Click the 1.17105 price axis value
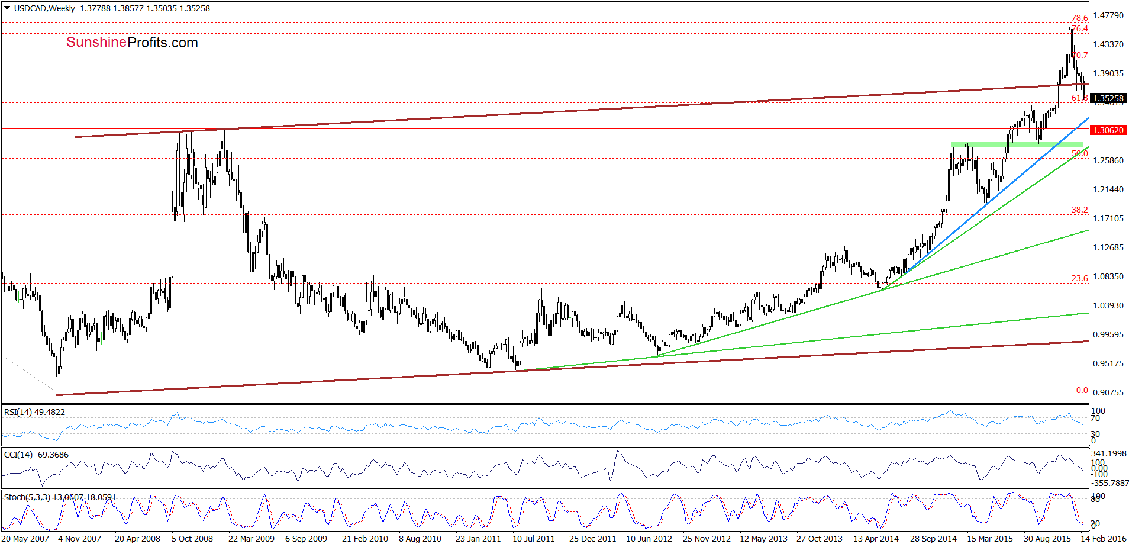Image resolution: width=1129 pixels, height=547 pixels. coord(1108,218)
